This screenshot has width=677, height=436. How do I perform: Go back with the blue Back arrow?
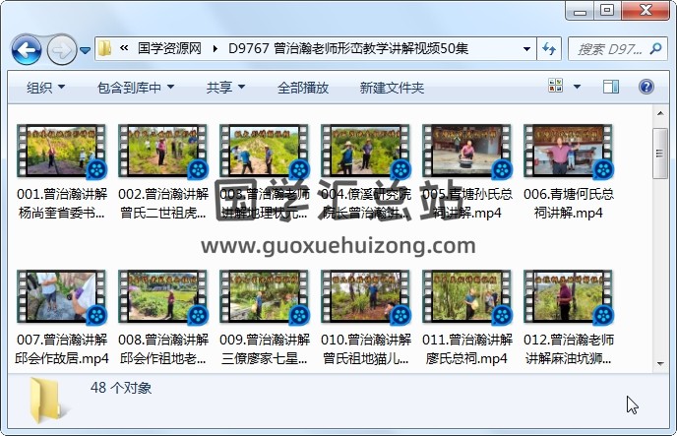[x=27, y=50]
